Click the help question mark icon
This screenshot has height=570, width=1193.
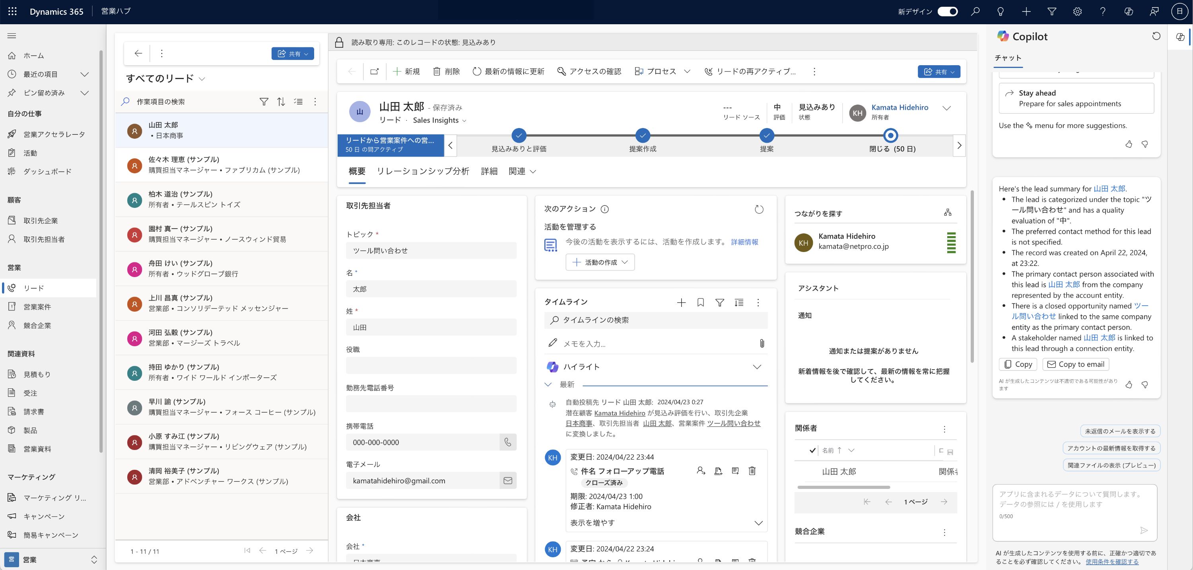pyautogui.click(x=1103, y=12)
